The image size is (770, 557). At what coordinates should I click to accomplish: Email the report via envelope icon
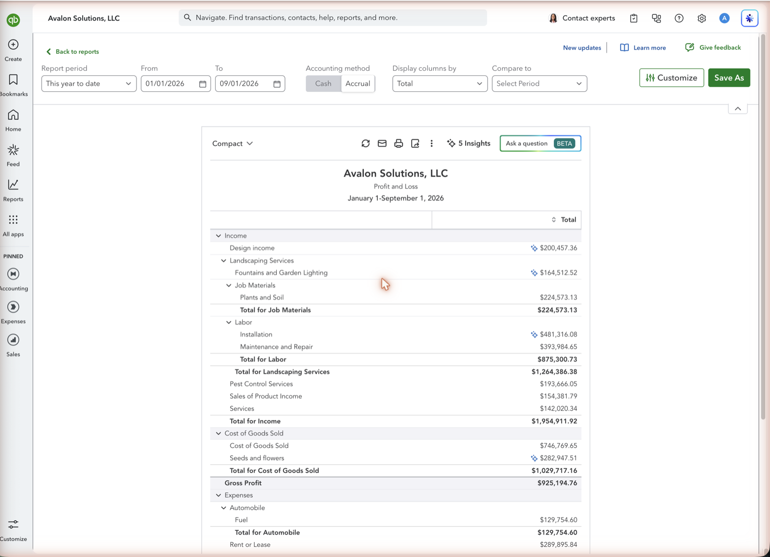(382, 144)
